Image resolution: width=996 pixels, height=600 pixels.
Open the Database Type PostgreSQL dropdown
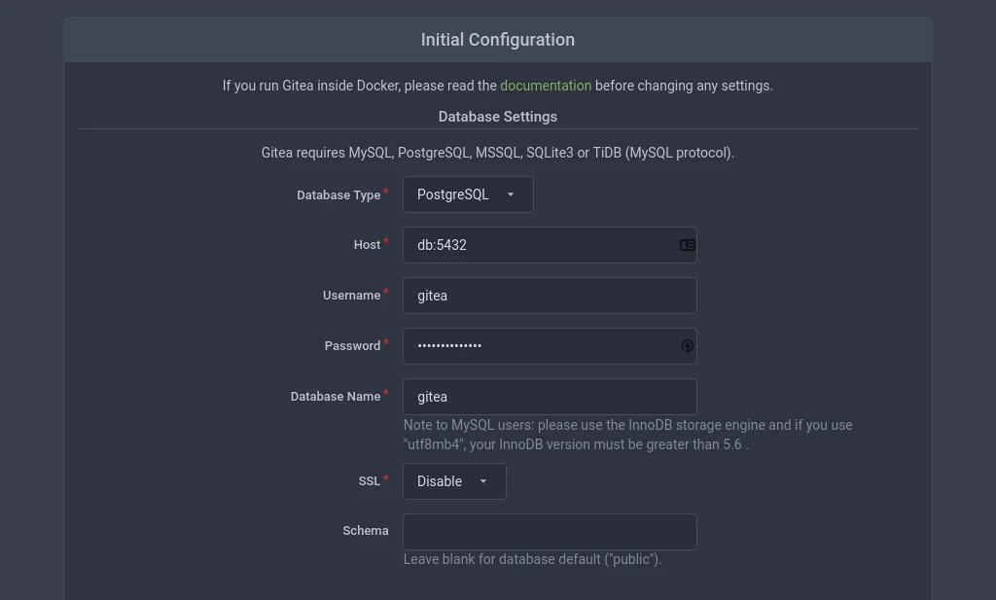point(468,194)
